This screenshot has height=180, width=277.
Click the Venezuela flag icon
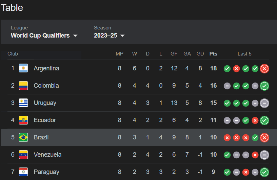[x=23, y=155]
